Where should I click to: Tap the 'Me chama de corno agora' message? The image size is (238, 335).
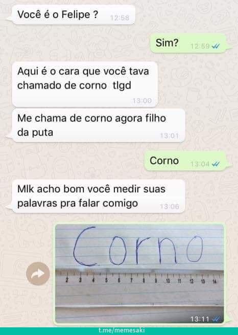tap(98, 125)
